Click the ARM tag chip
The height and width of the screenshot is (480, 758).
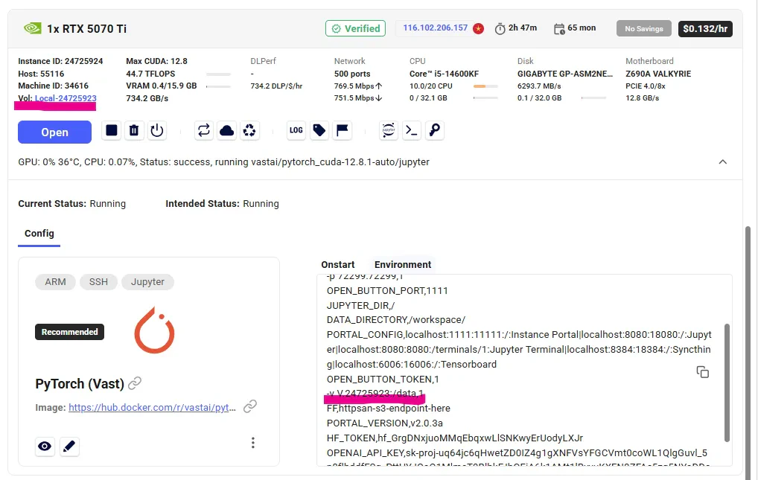(x=55, y=282)
